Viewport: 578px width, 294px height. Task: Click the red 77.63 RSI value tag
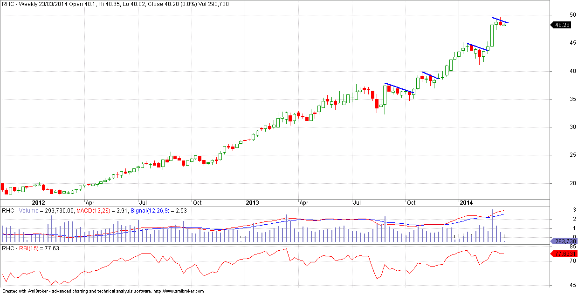[x=564, y=254]
